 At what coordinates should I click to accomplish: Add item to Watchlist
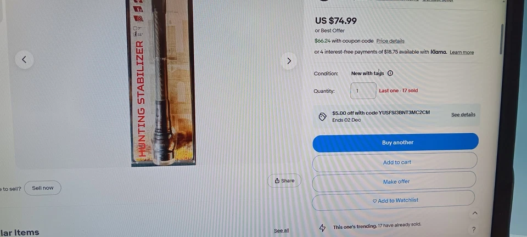coord(394,200)
